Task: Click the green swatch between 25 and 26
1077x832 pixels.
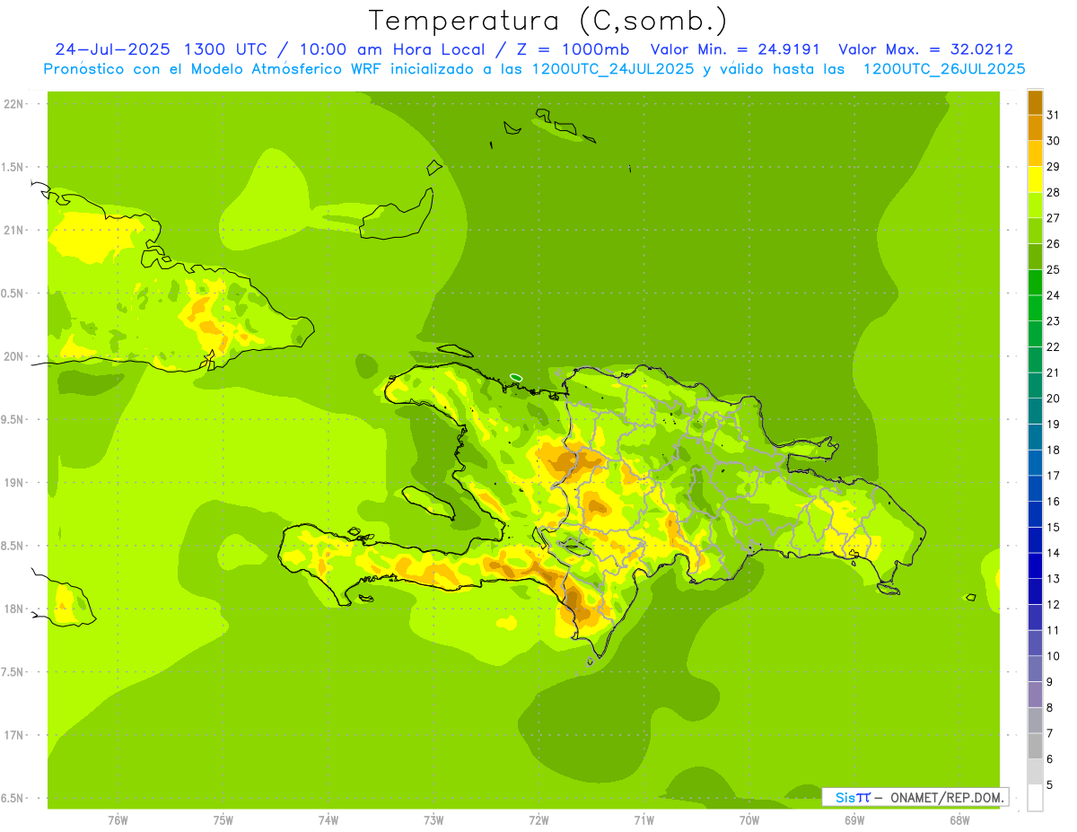Action: click(1035, 257)
